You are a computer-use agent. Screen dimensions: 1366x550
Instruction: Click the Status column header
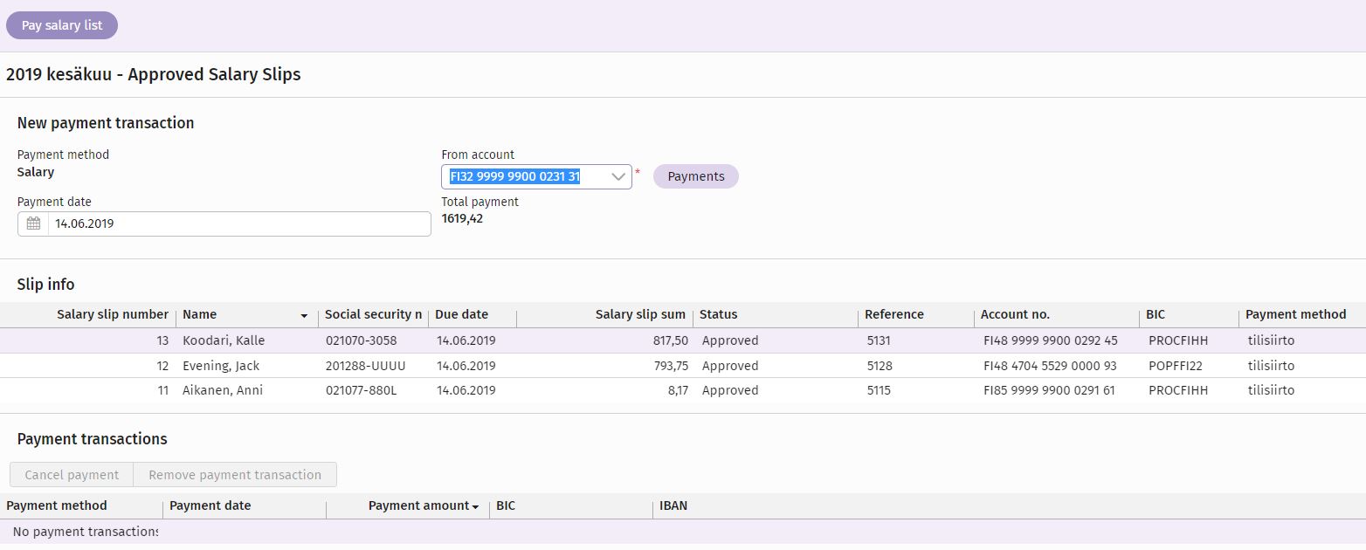pyautogui.click(x=718, y=314)
